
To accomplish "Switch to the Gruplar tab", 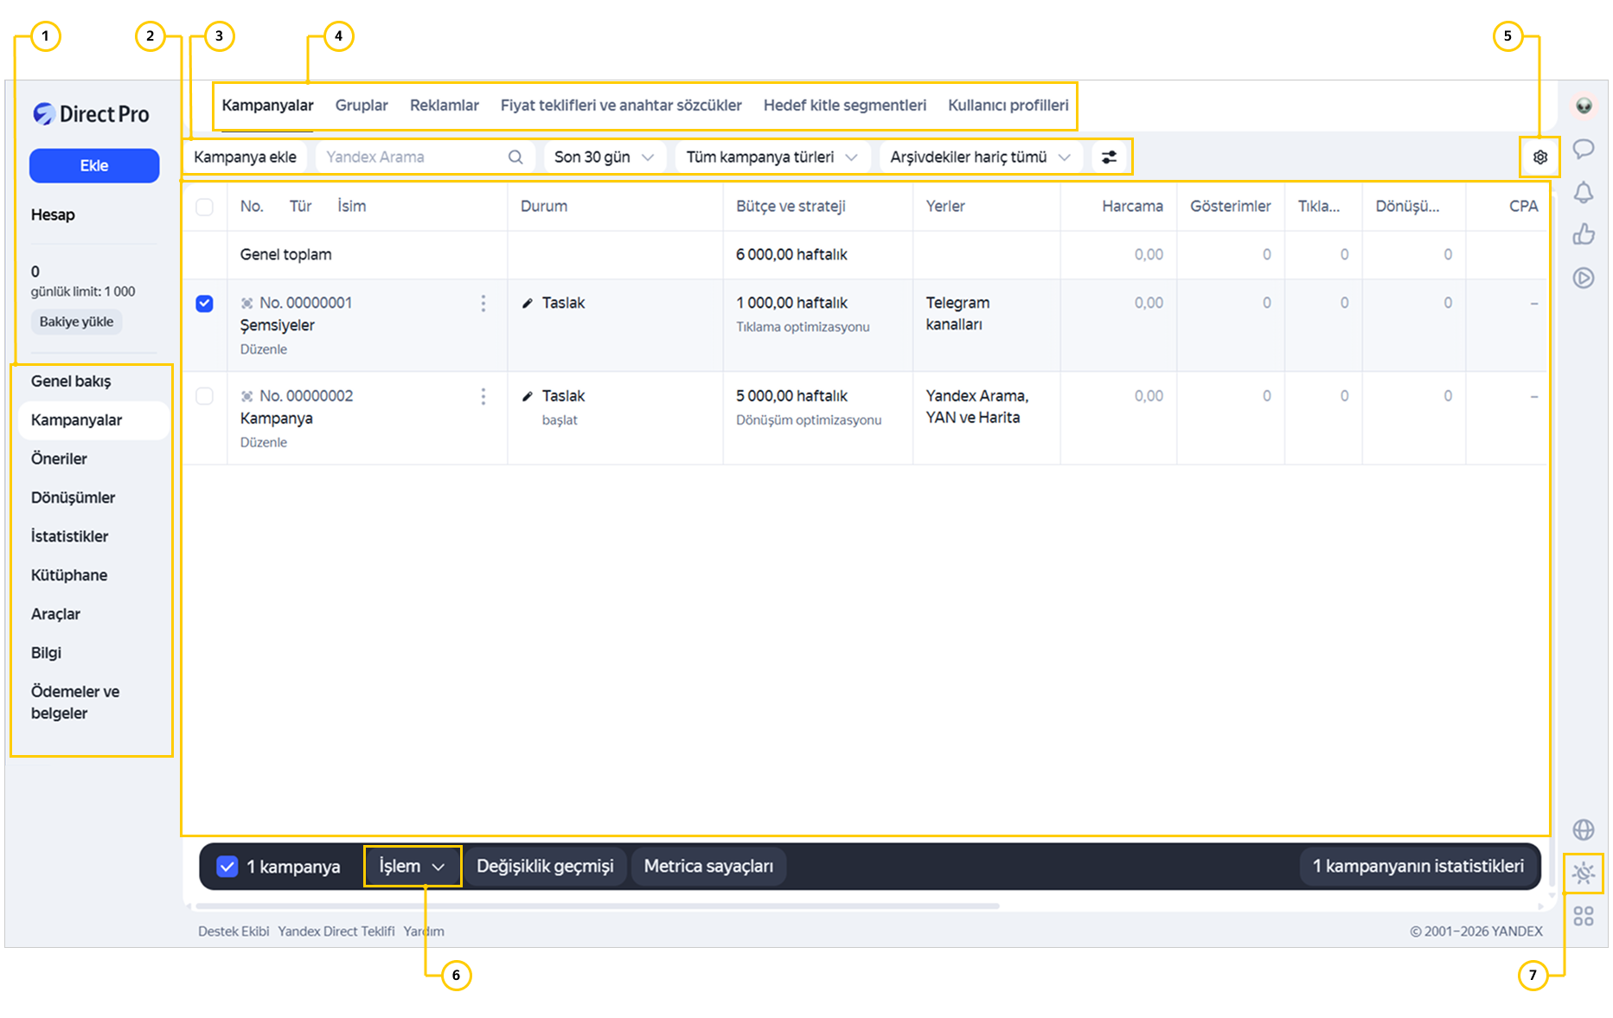I will coord(362,106).
